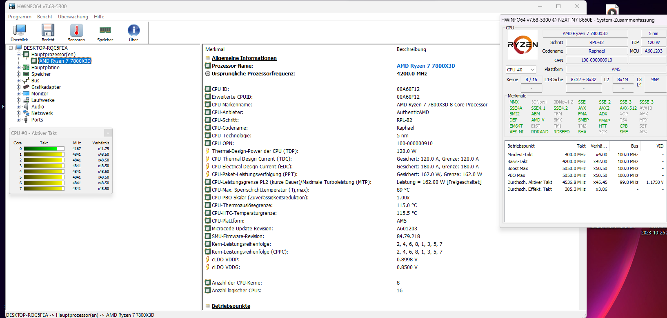Click the clock icon beside Ursprüngliche Prozessorfrequenz
The image size is (667, 318).
[208, 74]
